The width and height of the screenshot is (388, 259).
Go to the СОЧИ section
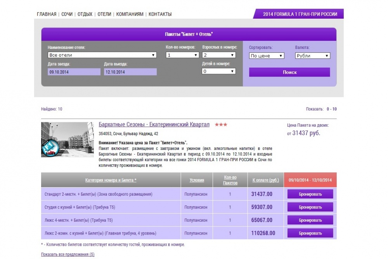point(67,14)
